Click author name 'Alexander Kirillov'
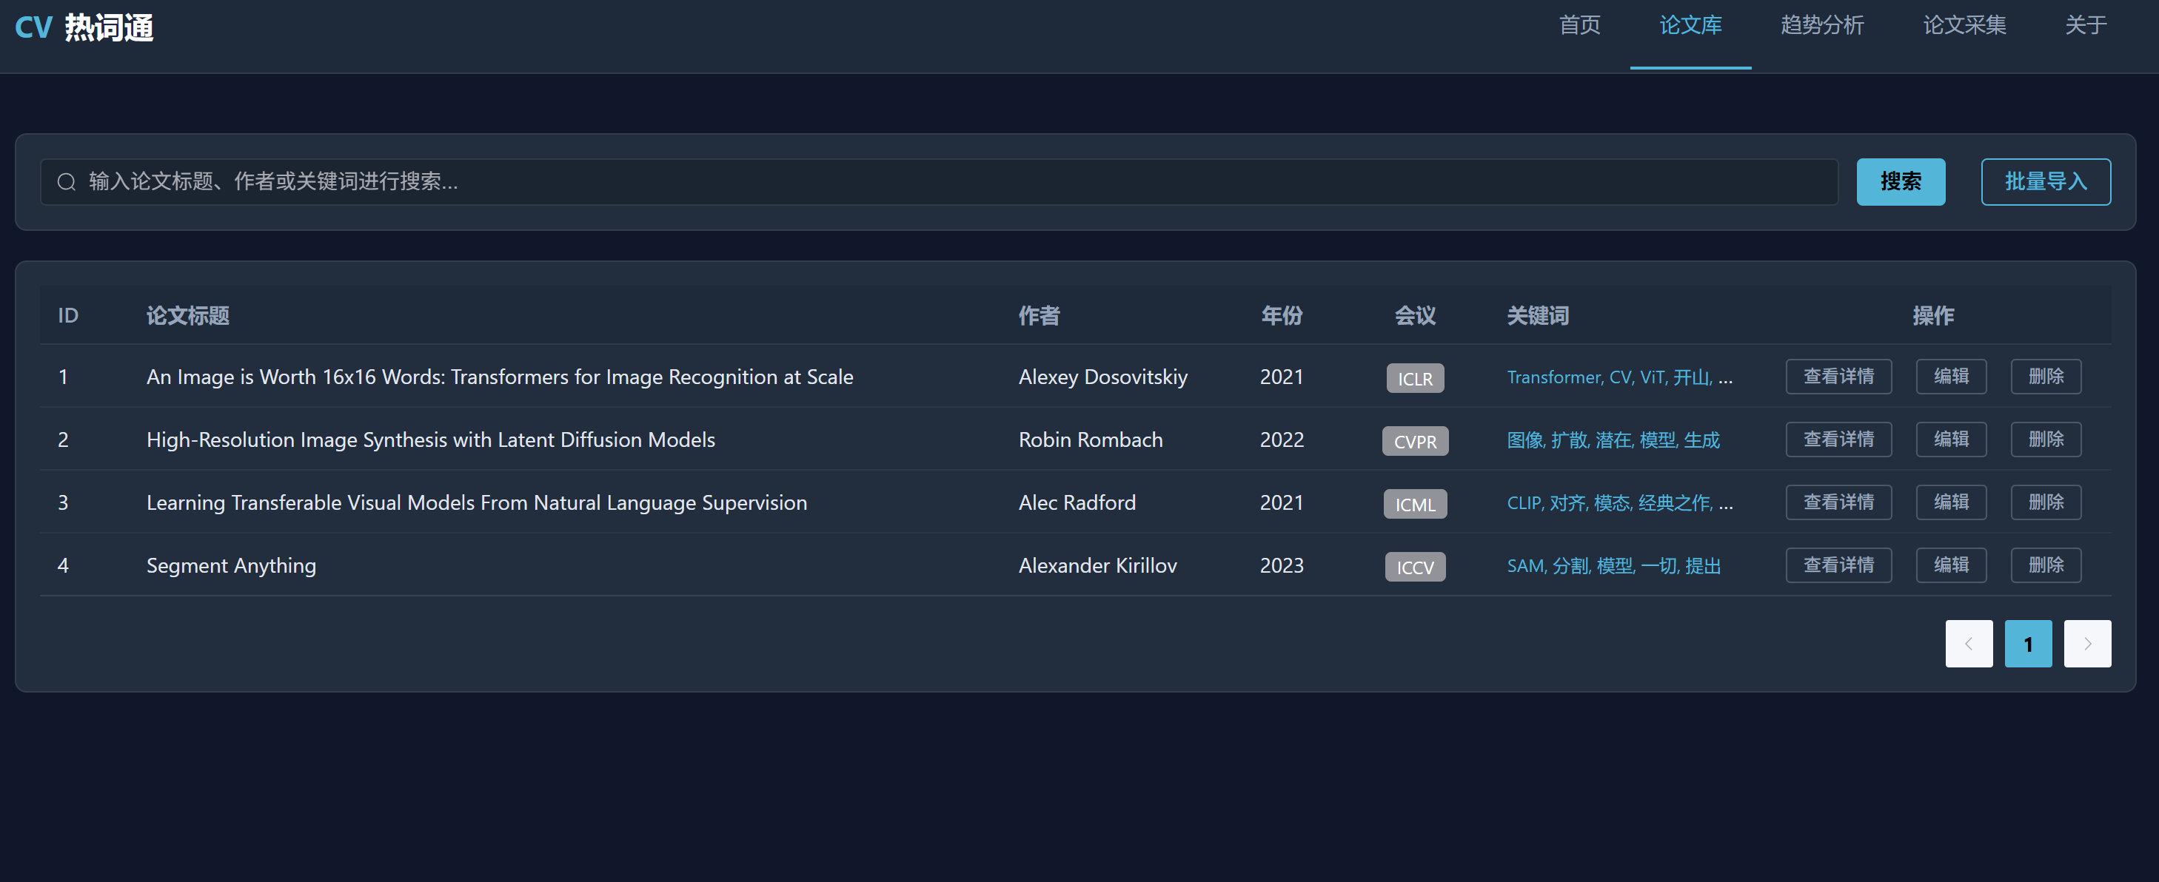 1097,566
